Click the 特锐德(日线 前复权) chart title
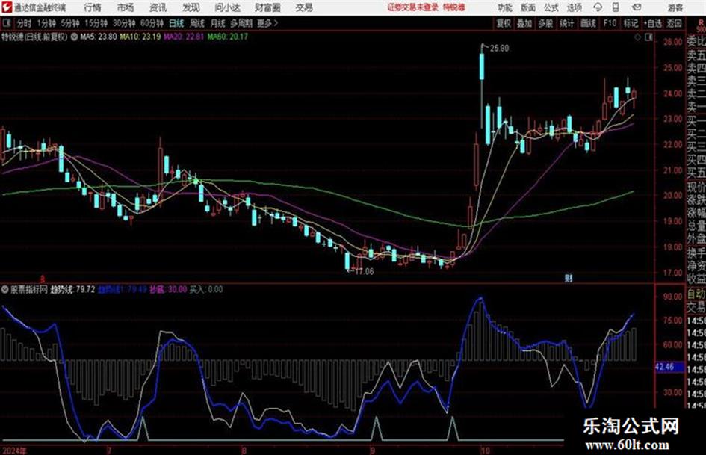This screenshot has width=706, height=455. point(34,37)
